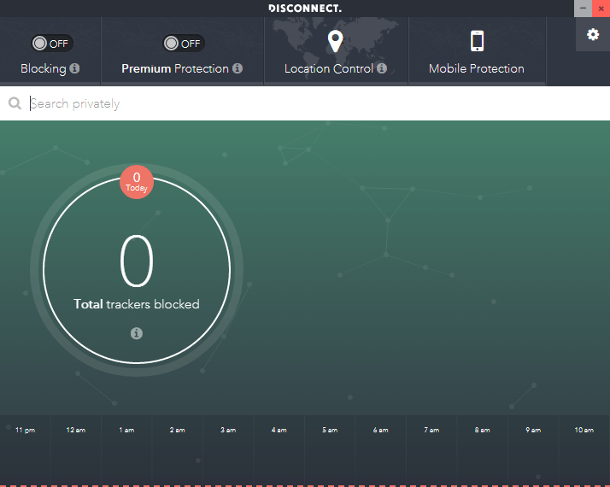This screenshot has height=487, width=610.
Task: Select the Premium Protection label
Action: click(x=175, y=69)
